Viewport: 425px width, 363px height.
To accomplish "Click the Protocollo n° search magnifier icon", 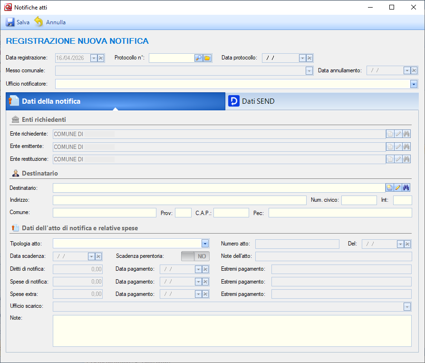I will pyautogui.click(x=199, y=58).
